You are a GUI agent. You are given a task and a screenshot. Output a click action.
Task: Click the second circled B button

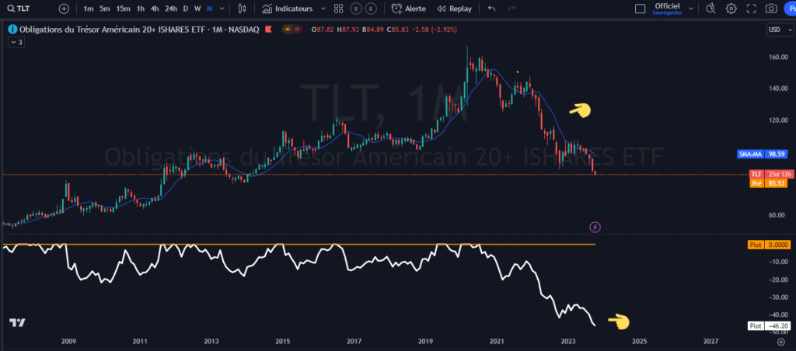(x=372, y=9)
